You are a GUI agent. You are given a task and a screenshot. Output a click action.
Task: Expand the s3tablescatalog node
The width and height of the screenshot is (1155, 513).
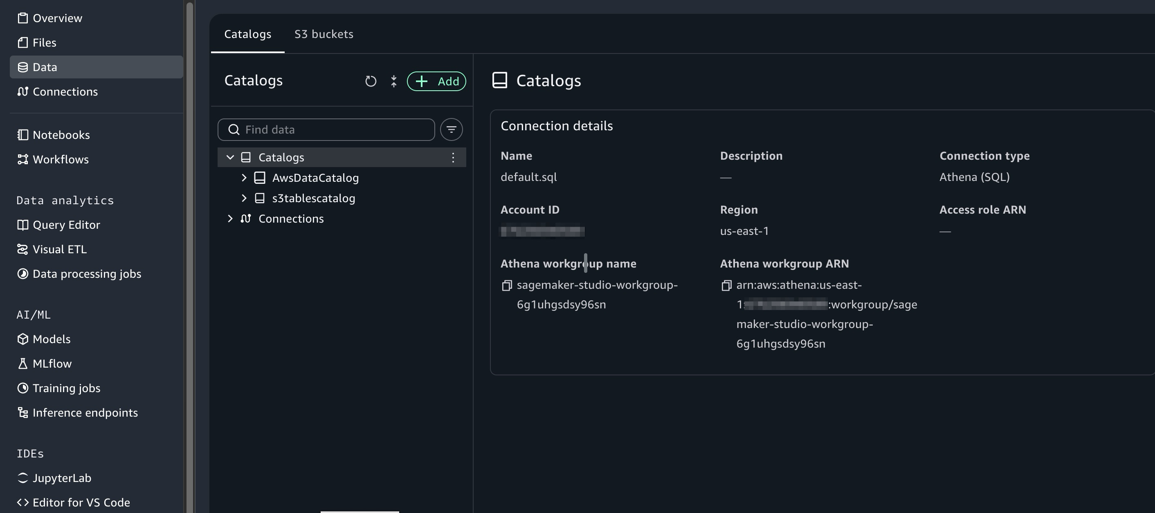click(x=244, y=198)
